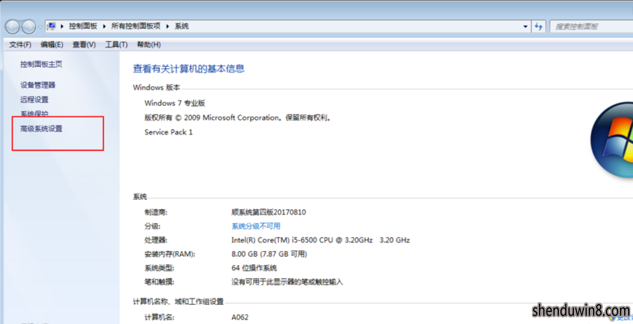Open the 查看(V) menu
This screenshot has height=324, width=633.
point(84,45)
